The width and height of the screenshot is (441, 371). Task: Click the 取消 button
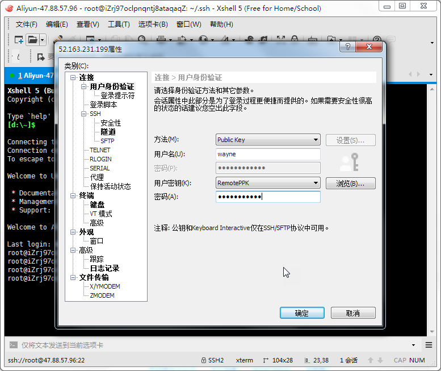353,313
